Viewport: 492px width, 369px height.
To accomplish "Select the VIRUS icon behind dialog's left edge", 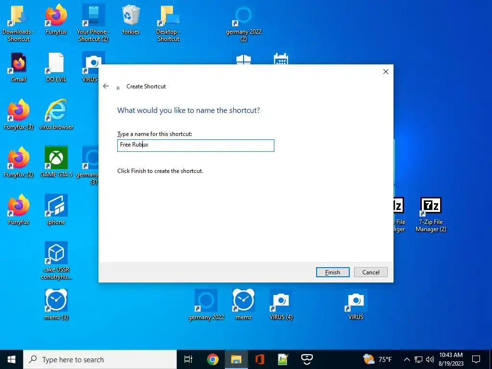I will pos(90,67).
